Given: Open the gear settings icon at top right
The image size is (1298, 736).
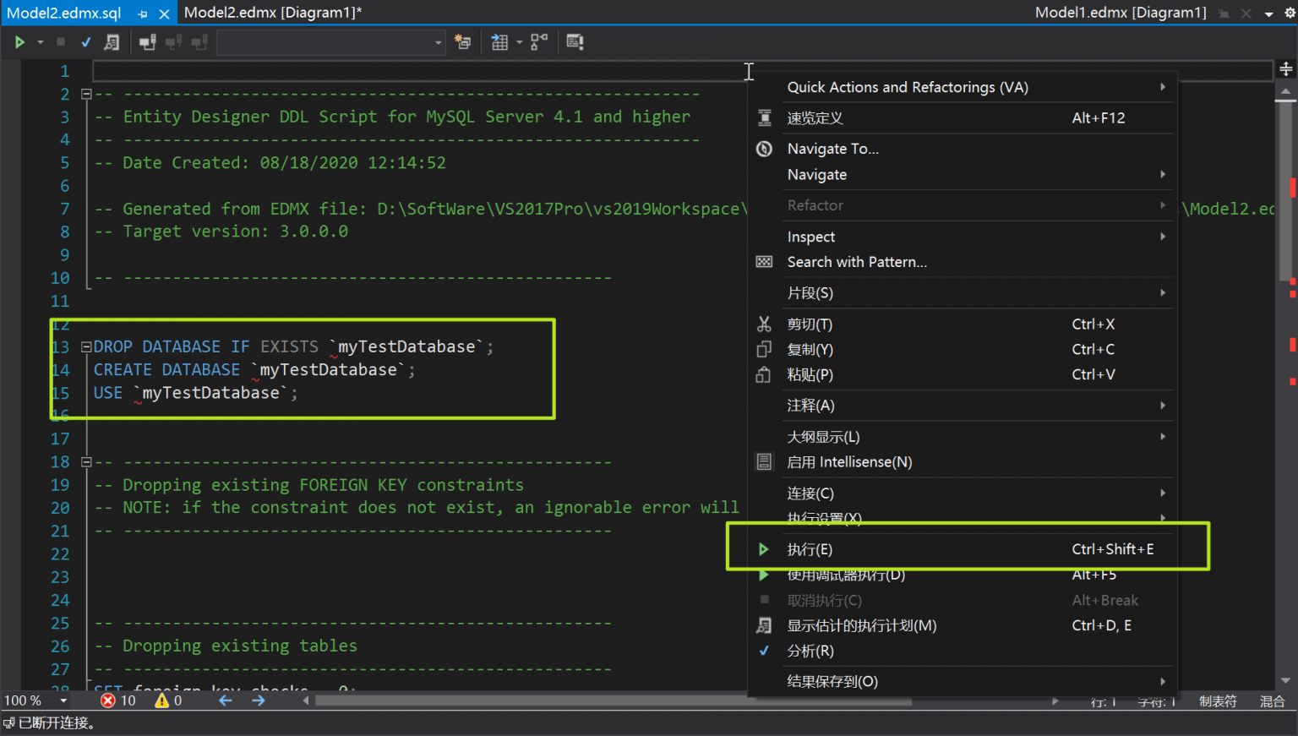Looking at the screenshot, I should point(1290,13).
